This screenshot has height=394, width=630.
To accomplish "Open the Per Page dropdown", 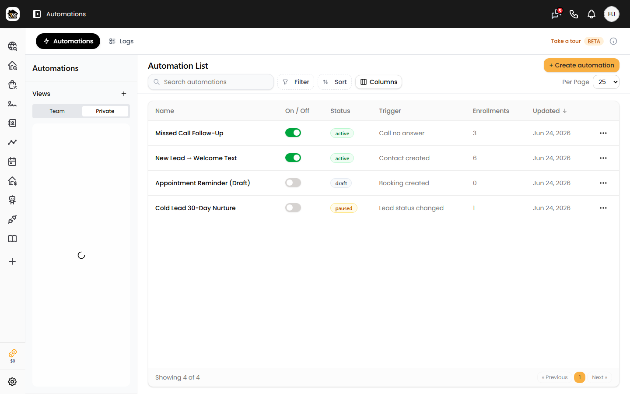I will pos(606,82).
